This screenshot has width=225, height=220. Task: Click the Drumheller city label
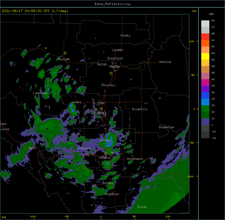(x=167, y=127)
